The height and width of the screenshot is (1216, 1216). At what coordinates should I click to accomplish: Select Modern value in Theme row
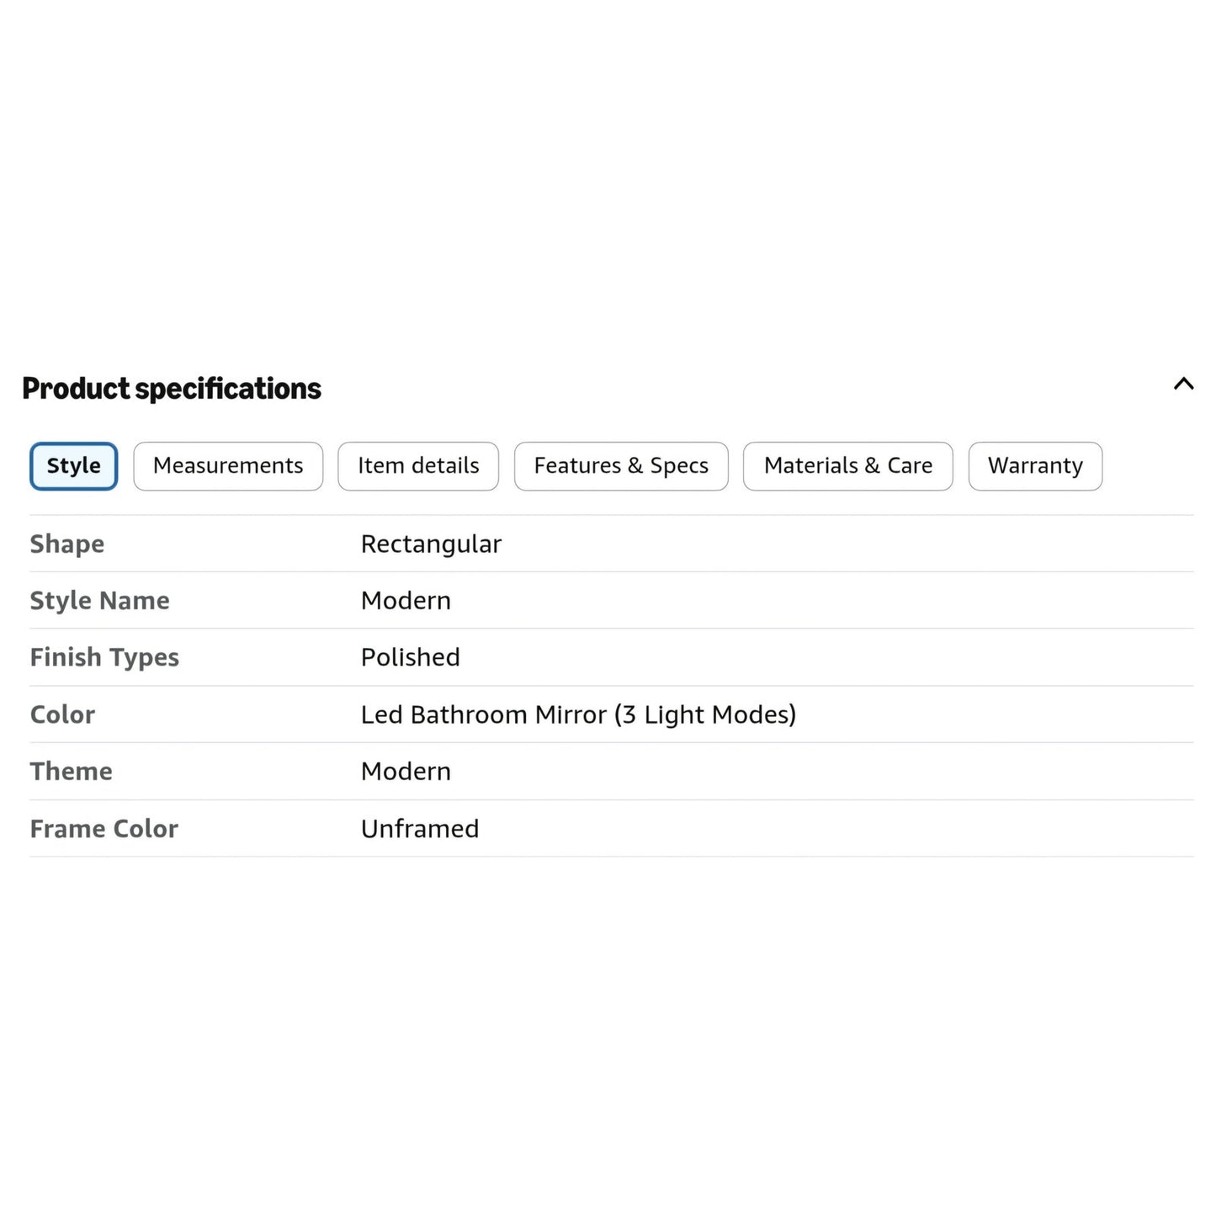click(406, 772)
